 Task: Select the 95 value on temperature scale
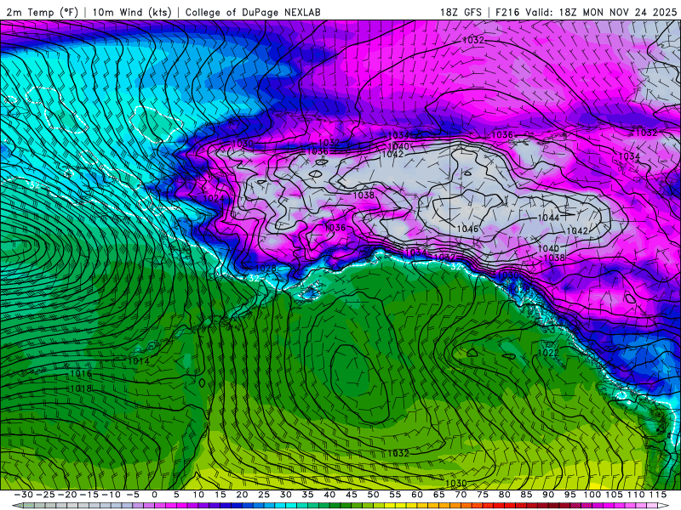569,495
